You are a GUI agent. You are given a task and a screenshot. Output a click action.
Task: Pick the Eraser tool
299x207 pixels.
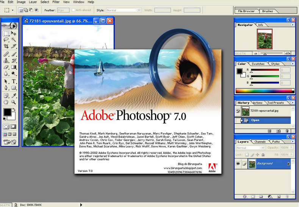tap(6, 67)
